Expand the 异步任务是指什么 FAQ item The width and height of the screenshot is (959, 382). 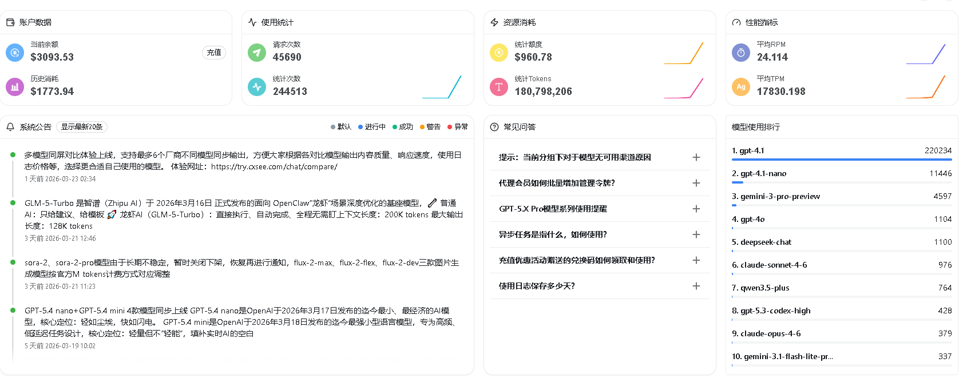tap(696, 234)
